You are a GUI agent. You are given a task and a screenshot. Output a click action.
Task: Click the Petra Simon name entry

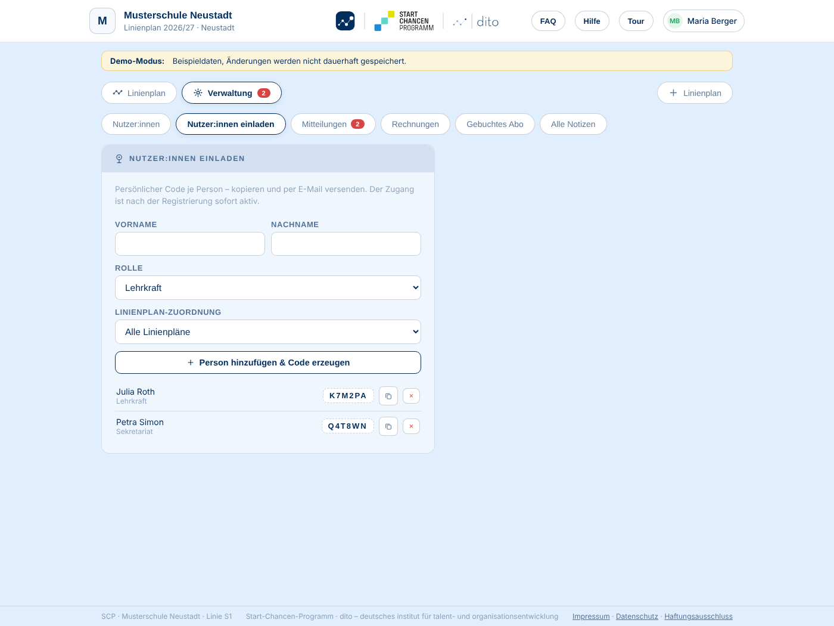pyautogui.click(x=140, y=422)
